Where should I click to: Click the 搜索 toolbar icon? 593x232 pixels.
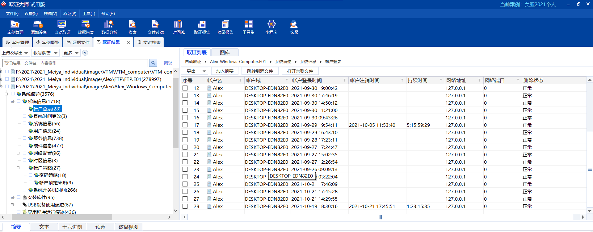(132, 27)
